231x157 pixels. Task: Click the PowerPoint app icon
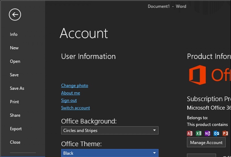click(x=225, y=133)
